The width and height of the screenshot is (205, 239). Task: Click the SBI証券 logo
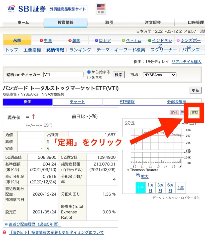point(27,9)
